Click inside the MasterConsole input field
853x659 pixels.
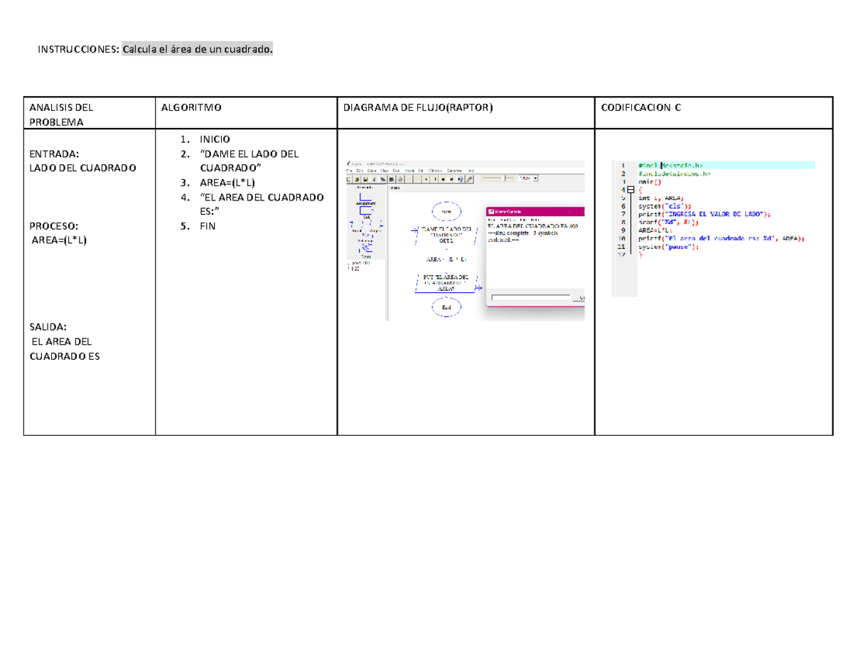(530, 296)
